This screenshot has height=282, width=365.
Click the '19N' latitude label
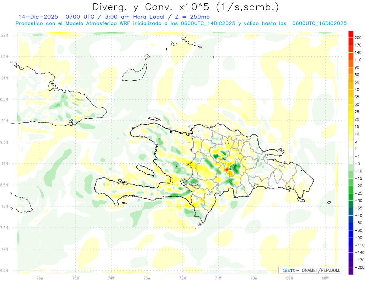point(4,164)
